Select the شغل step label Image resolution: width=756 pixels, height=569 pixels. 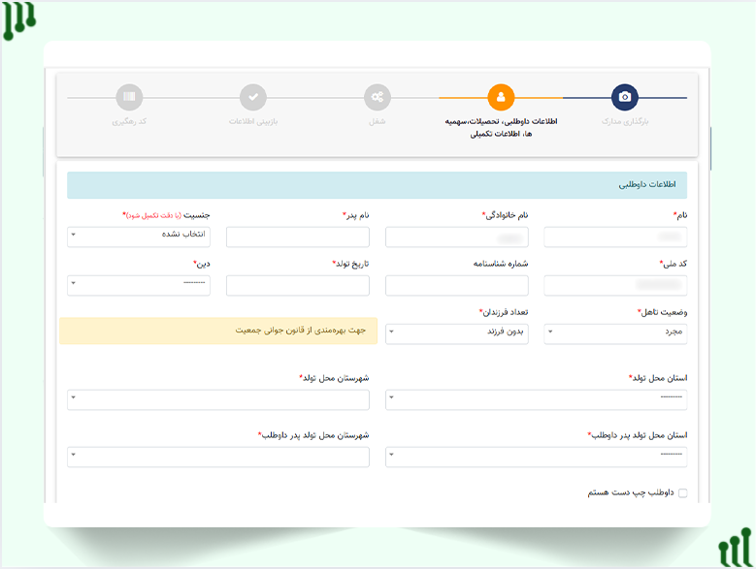378,121
